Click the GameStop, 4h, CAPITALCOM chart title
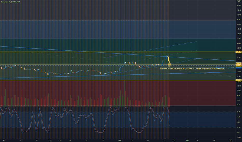The width and height of the screenshot is (242, 142). (x=10, y=2)
